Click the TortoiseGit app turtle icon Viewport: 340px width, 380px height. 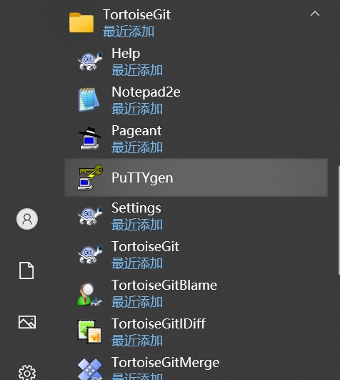[89, 254]
